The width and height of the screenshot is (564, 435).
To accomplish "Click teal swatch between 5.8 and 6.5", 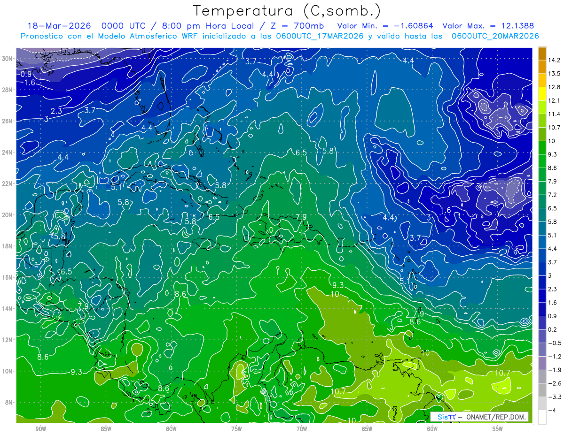I will click(x=542, y=215).
